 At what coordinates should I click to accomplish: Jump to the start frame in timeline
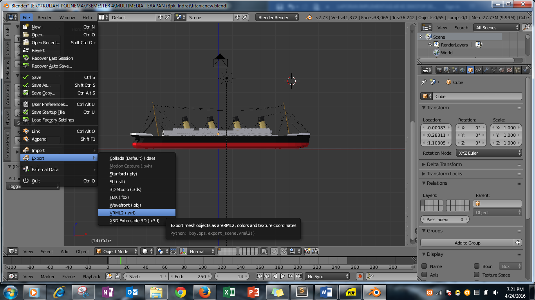coord(259,276)
